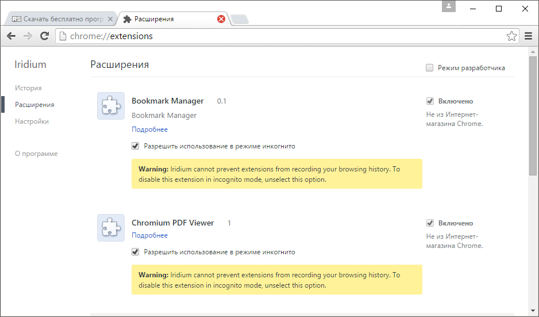539x317 pixels.
Task: Go back with the browser back arrow
Action: click(x=11, y=36)
